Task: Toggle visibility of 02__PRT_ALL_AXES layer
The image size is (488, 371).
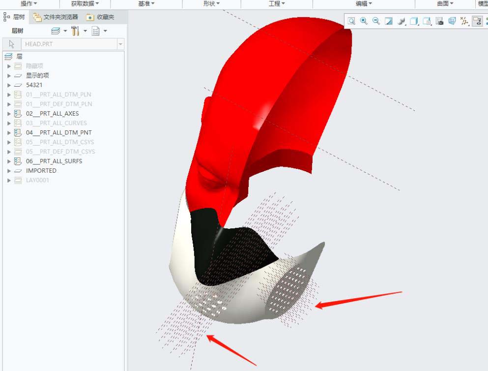Action: coord(18,114)
